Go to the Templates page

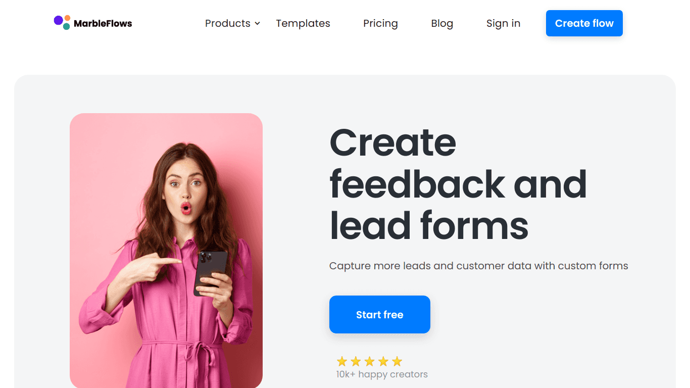pyautogui.click(x=303, y=23)
